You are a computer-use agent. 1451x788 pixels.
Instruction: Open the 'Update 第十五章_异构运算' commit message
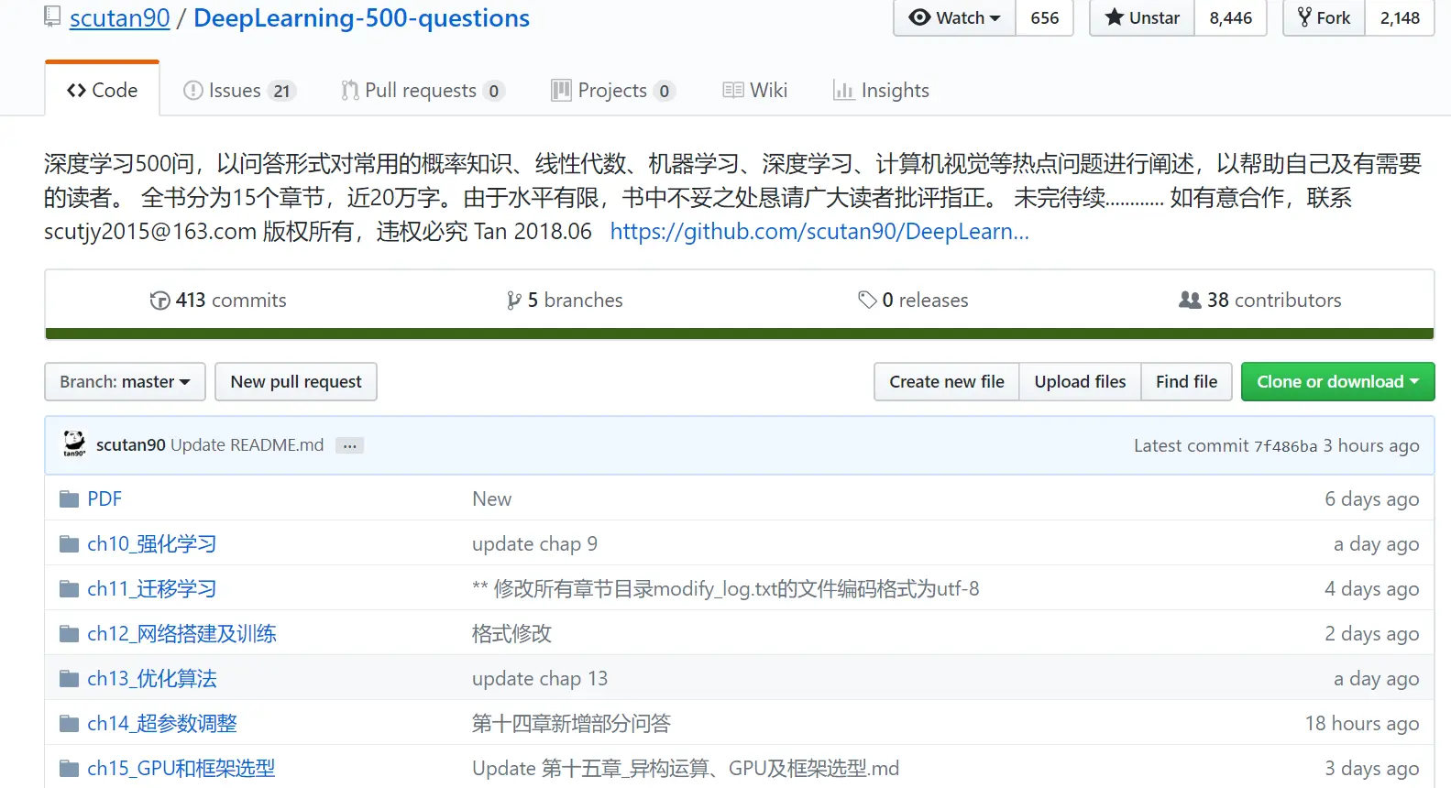coord(686,768)
